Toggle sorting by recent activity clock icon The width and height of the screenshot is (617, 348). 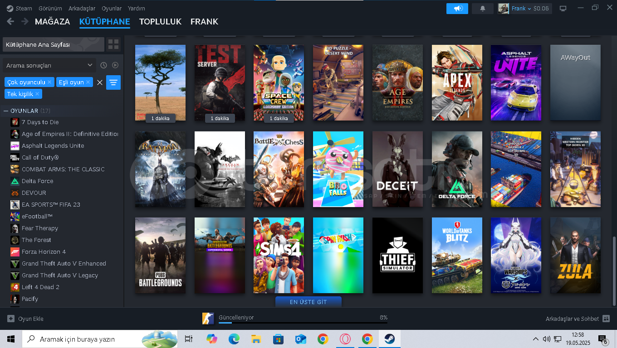coord(103,65)
